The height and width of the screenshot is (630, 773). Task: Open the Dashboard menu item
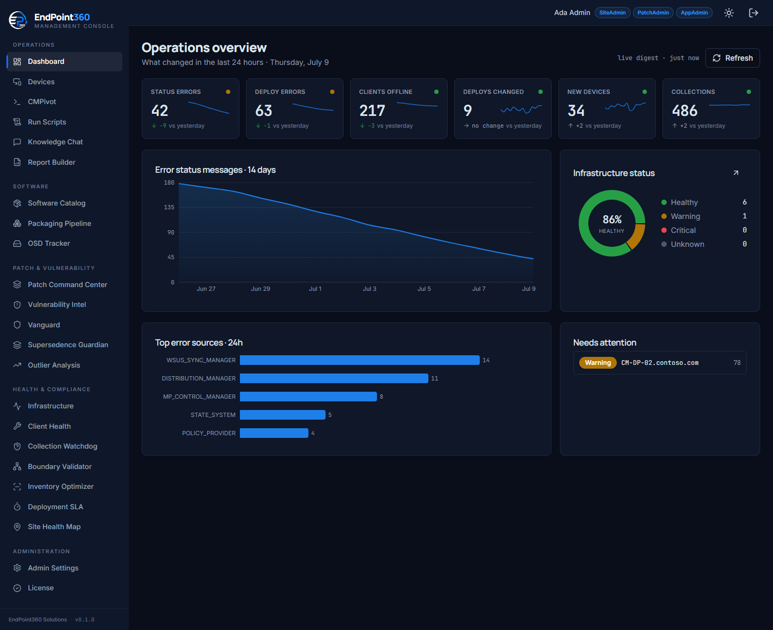[x=64, y=62]
